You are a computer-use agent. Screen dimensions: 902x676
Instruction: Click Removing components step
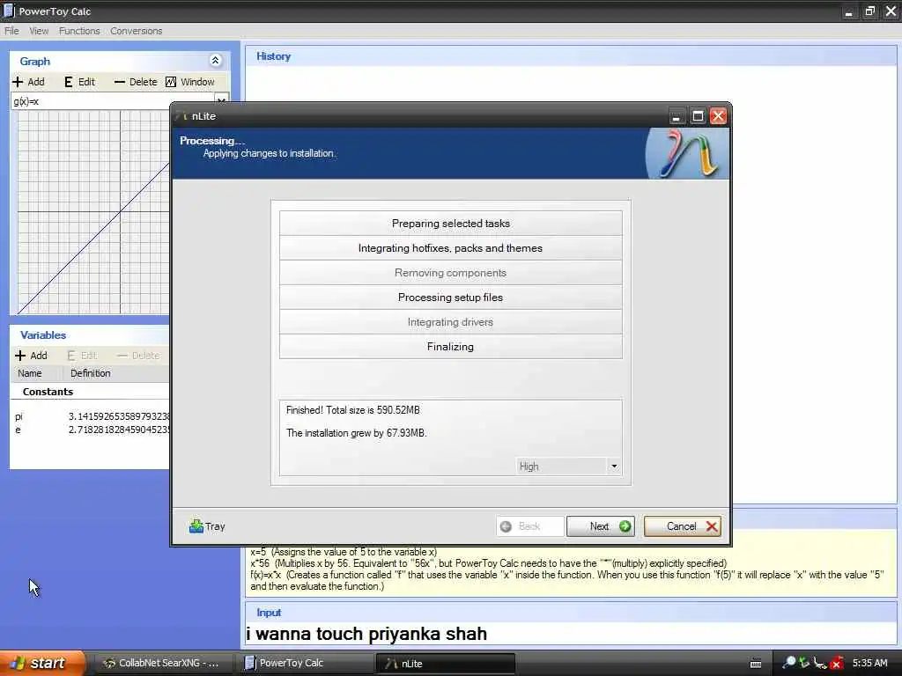[x=450, y=273]
